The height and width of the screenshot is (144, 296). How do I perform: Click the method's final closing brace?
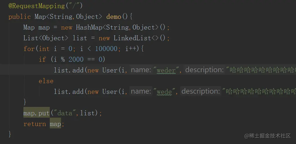(10, 134)
